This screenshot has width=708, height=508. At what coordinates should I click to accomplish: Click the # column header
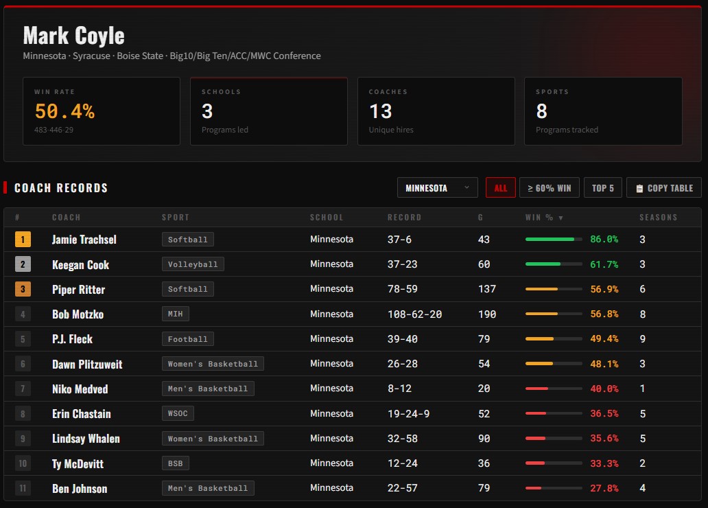(x=17, y=218)
